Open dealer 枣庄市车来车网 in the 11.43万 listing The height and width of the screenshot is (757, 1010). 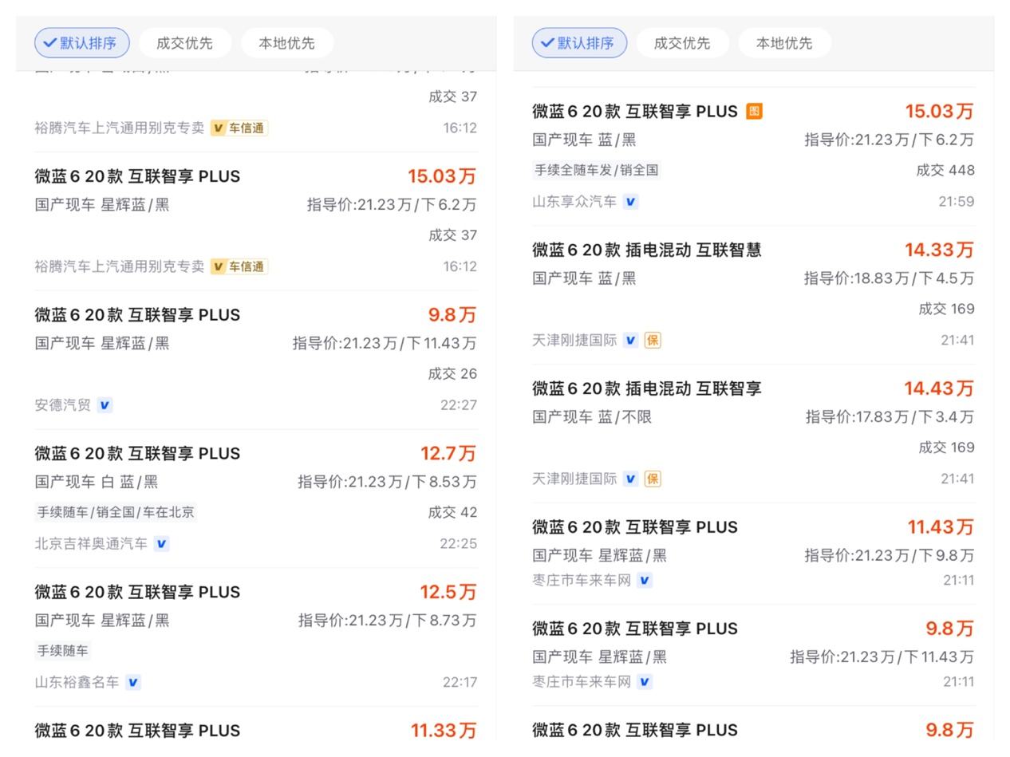(x=582, y=581)
